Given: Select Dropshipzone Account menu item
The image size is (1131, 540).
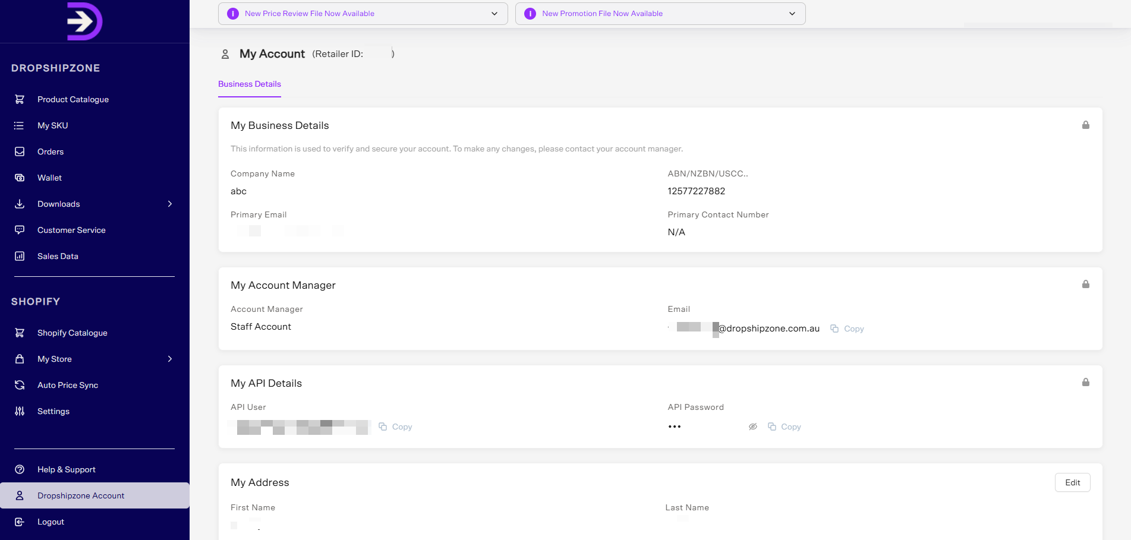Looking at the screenshot, I should (x=94, y=495).
